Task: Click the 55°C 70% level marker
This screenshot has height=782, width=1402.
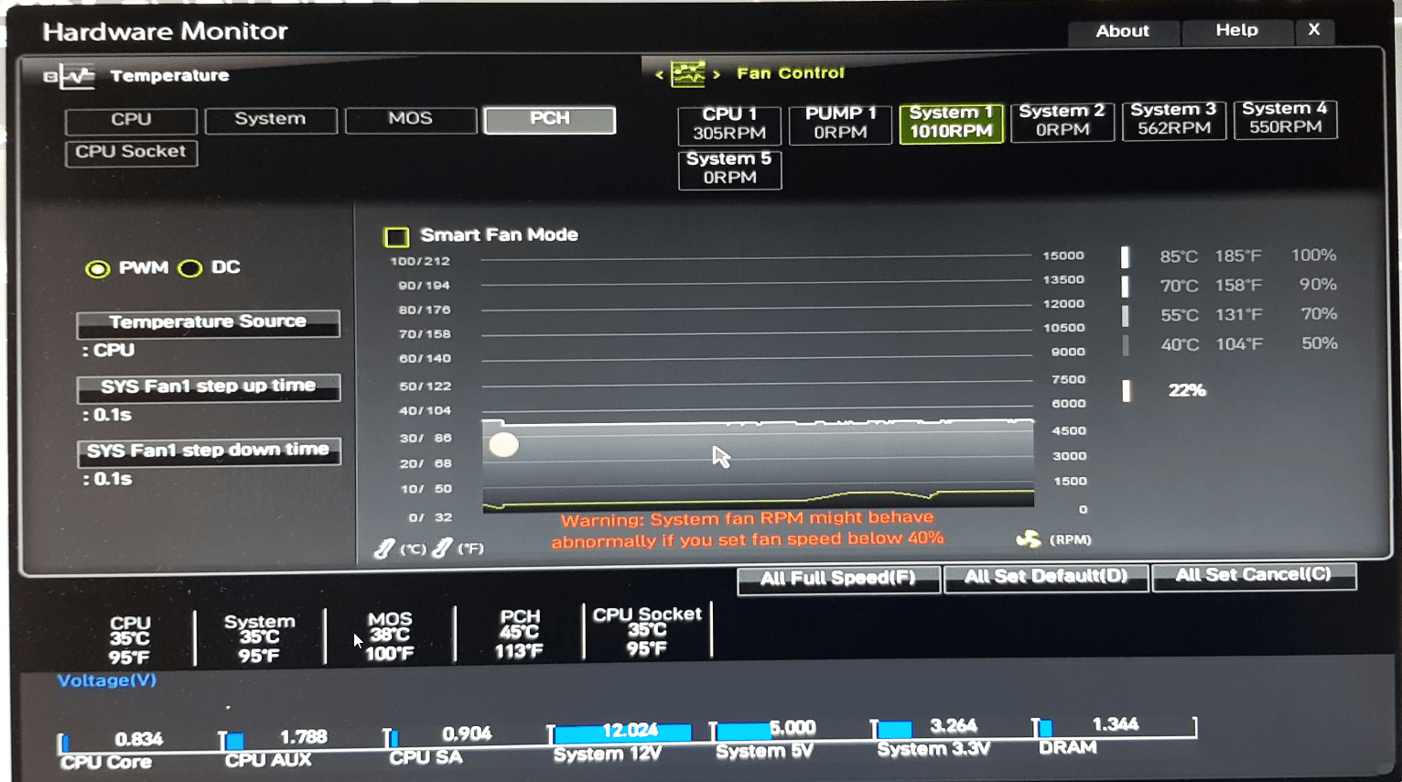Action: (1125, 316)
